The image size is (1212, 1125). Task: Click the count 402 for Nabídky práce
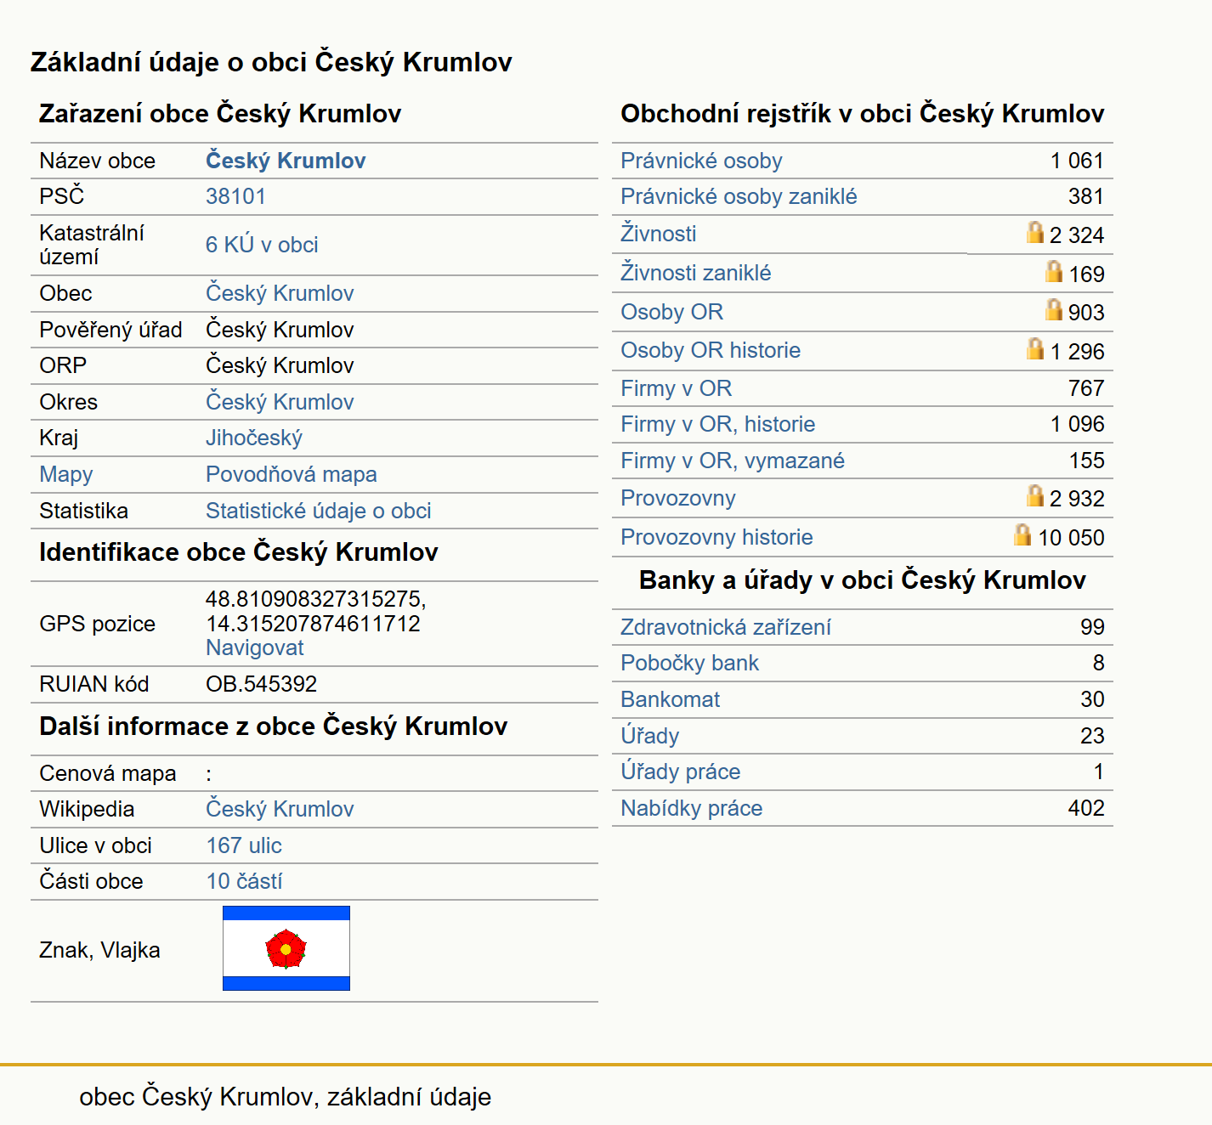coord(1086,808)
